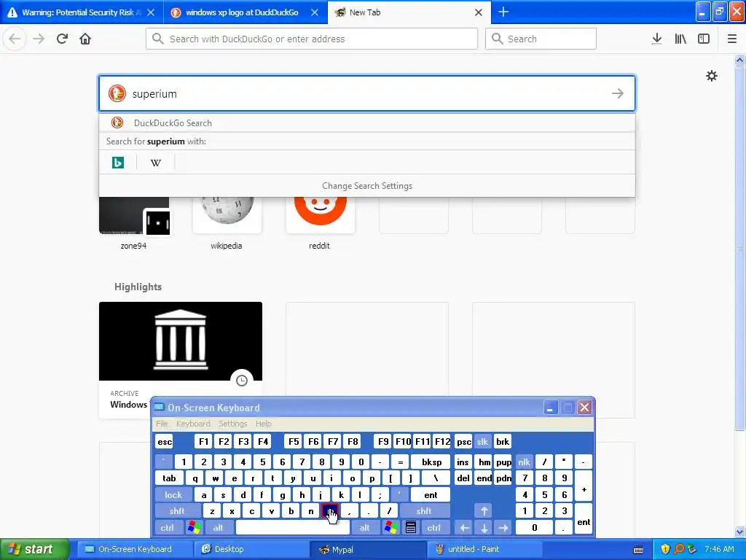Viewport: 746px width, 560px height.
Task: Click the left Windows key on keyboard
Action: click(x=194, y=528)
